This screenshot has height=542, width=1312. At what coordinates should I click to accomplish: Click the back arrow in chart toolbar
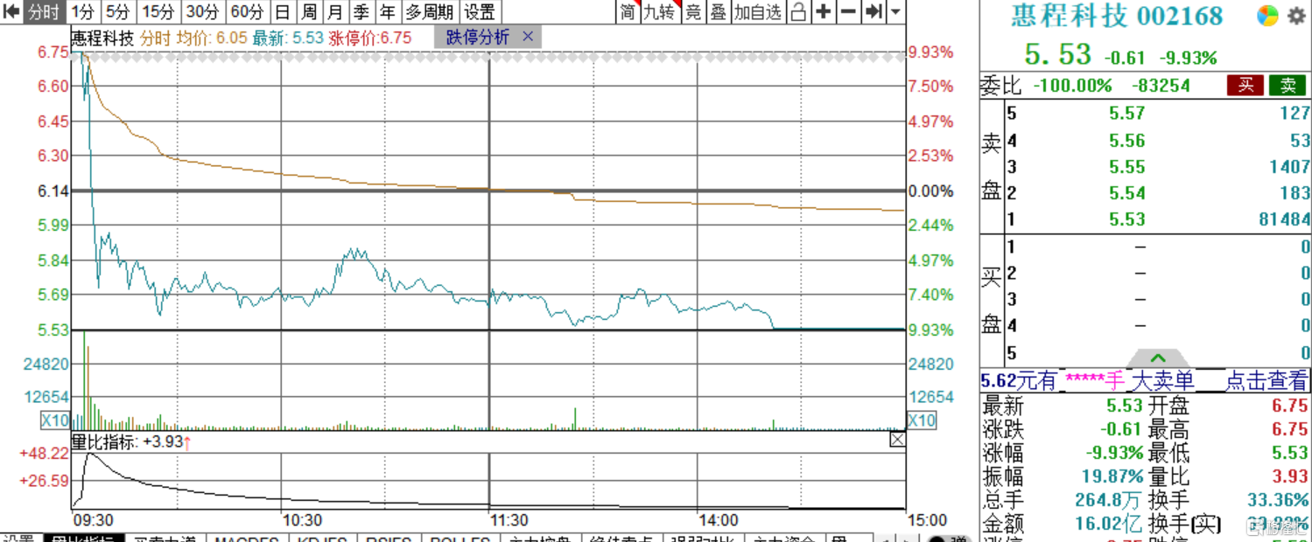coord(11,12)
